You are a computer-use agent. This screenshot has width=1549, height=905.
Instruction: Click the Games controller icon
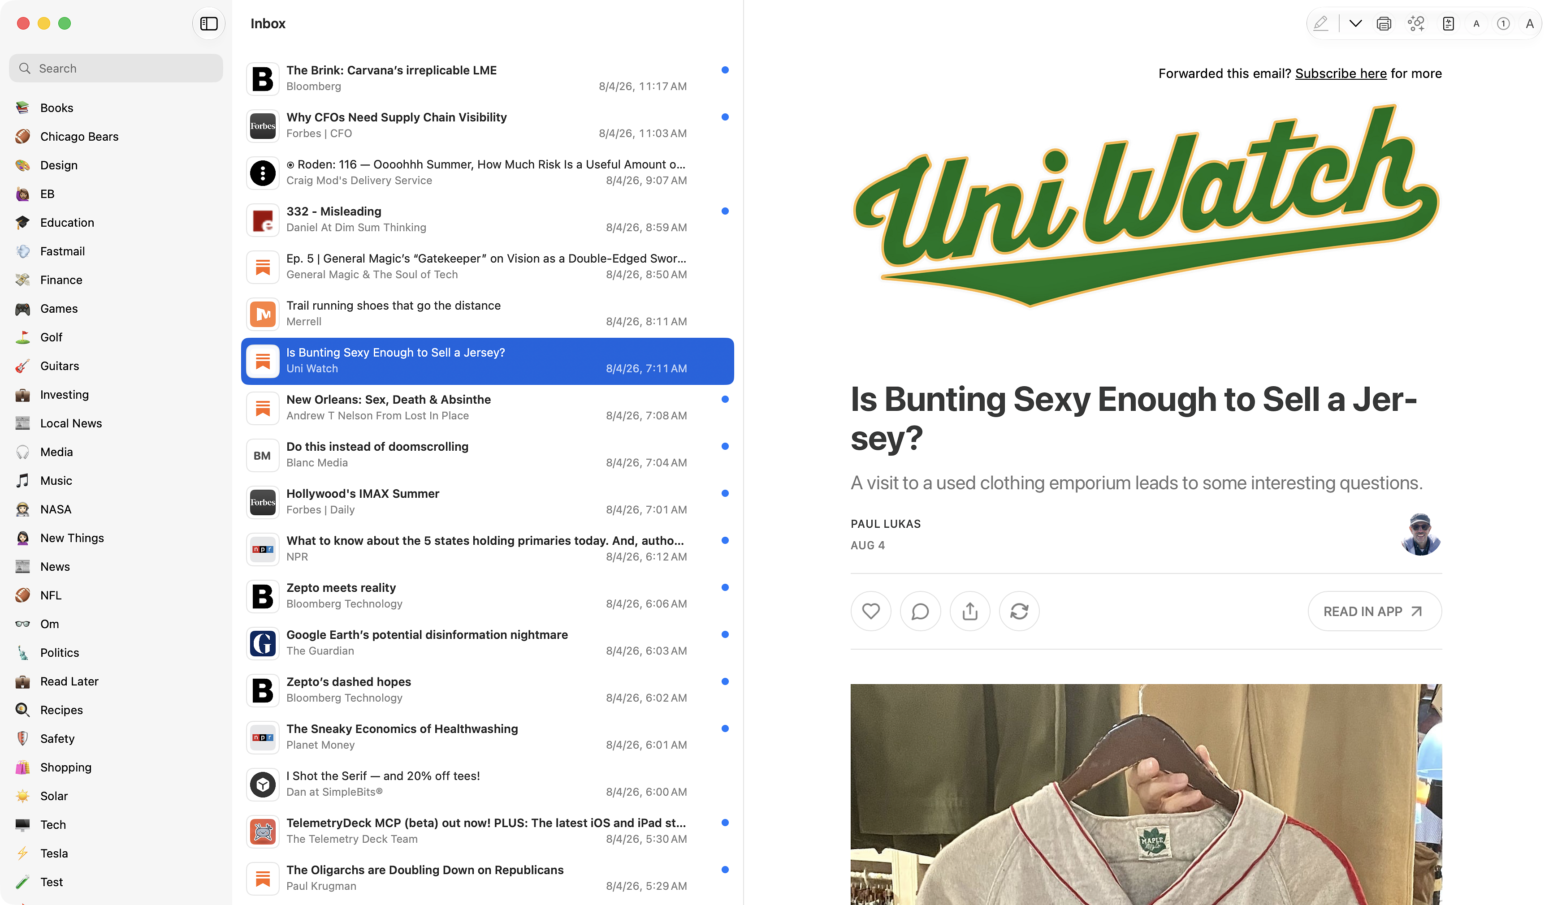click(x=23, y=308)
